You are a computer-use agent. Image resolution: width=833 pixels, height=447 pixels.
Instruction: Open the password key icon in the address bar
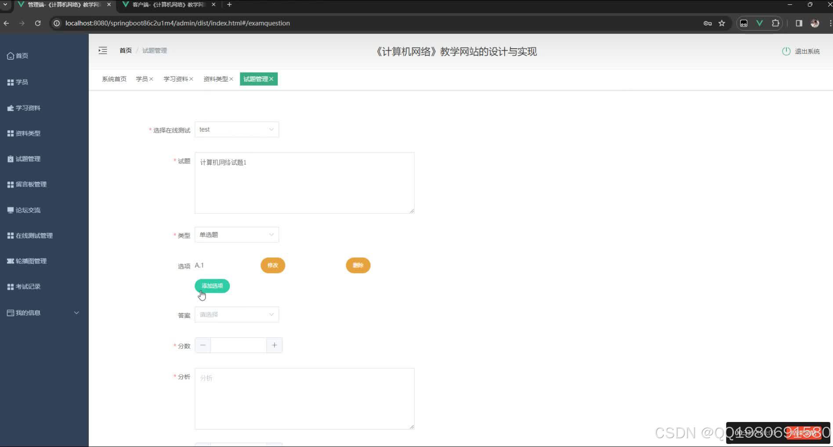707,23
